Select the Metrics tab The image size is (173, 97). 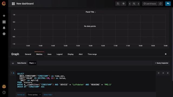coord(39,54)
